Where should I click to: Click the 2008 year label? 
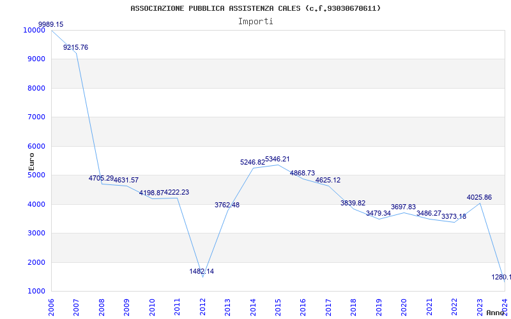click(102, 307)
